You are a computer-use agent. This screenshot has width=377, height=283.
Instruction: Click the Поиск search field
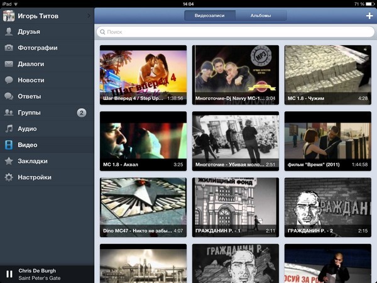[x=235, y=31]
